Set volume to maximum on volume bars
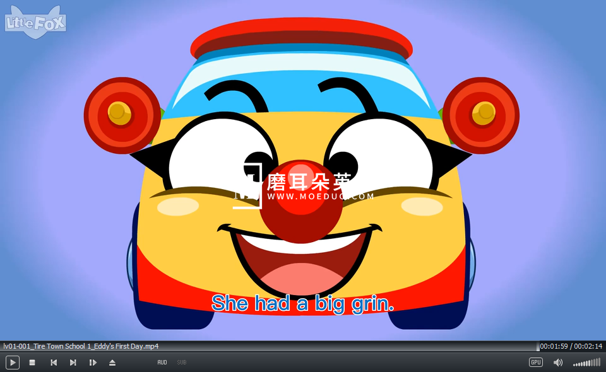 600,362
